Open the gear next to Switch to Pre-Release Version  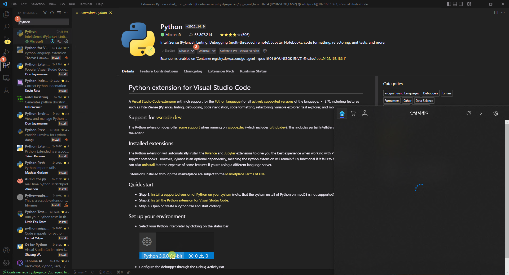265,51
